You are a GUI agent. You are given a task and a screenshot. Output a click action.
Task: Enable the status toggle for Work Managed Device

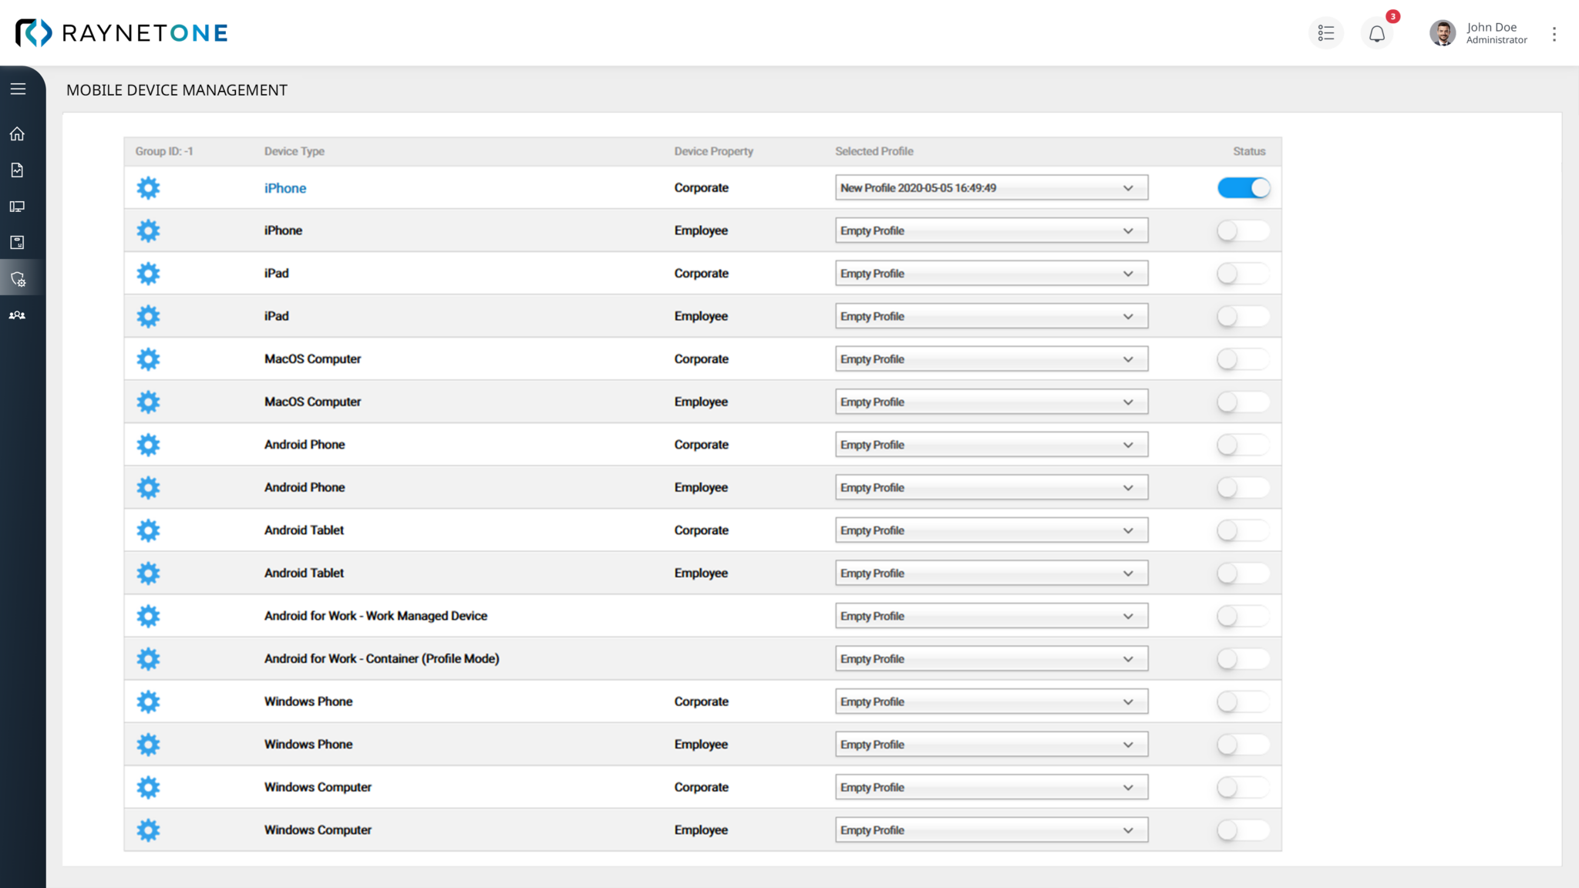pyautogui.click(x=1244, y=616)
